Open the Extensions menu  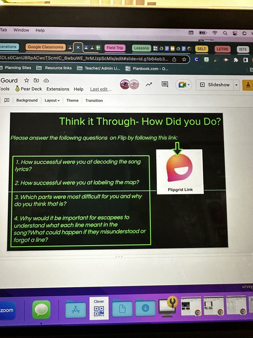pos(58,89)
